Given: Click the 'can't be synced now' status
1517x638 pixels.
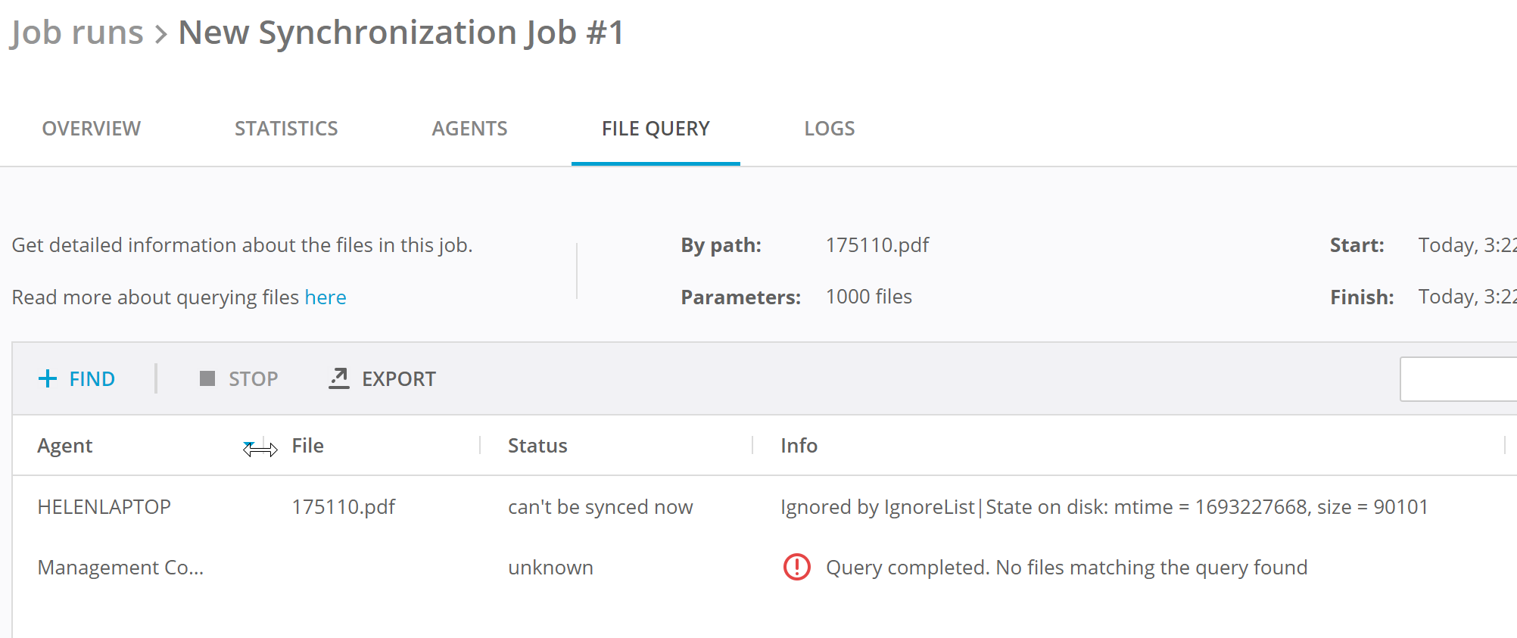Looking at the screenshot, I should click(x=600, y=507).
